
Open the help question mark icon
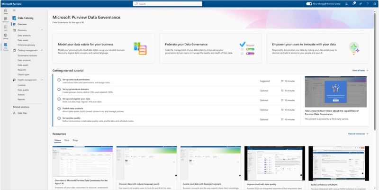tap(368, 4)
